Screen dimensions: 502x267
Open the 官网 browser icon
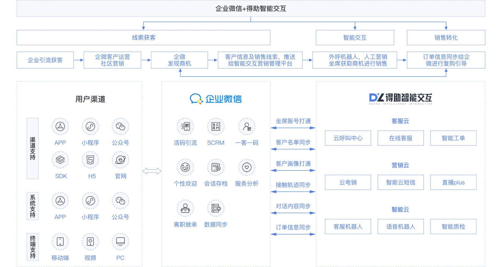120,160
